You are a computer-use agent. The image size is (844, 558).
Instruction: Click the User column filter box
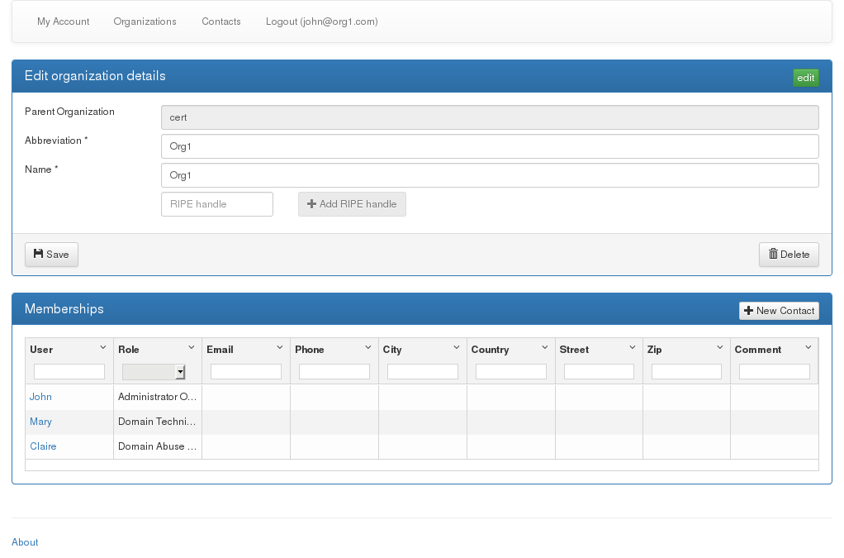point(69,372)
